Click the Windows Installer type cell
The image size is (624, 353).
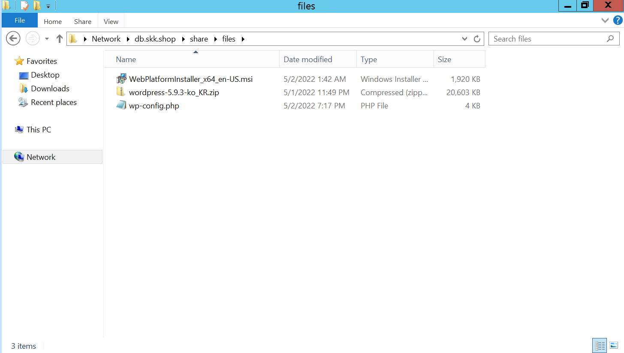coord(394,79)
